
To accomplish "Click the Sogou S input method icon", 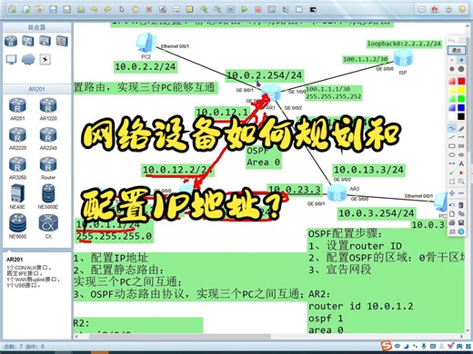I will coord(387,346).
